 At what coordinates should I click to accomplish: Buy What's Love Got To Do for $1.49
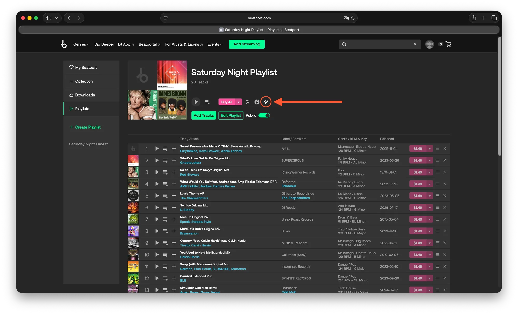click(418, 160)
